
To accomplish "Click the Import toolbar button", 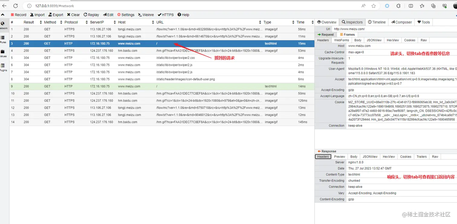I will click(x=37, y=15).
